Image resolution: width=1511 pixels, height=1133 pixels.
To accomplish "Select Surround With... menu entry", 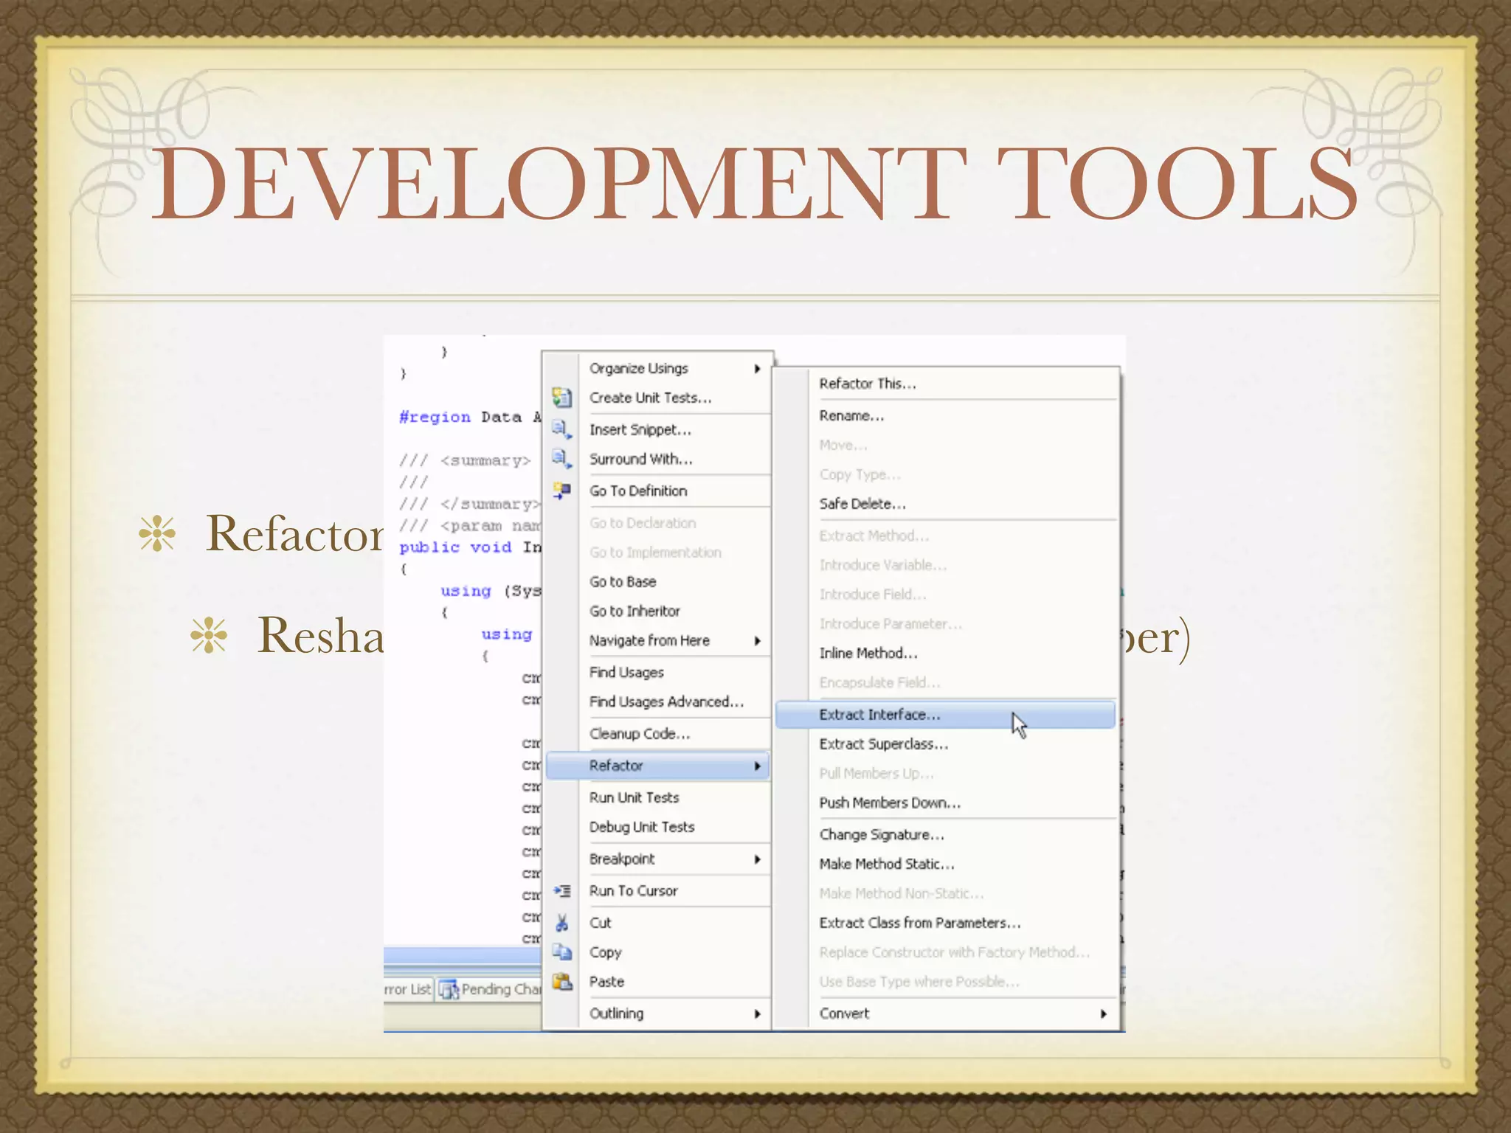I will (x=657, y=459).
